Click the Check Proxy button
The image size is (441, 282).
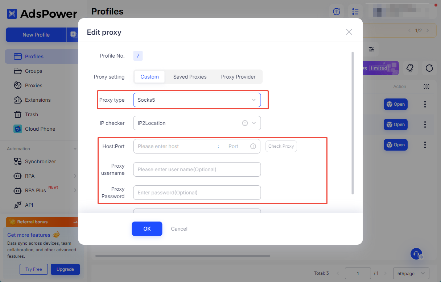click(281, 146)
